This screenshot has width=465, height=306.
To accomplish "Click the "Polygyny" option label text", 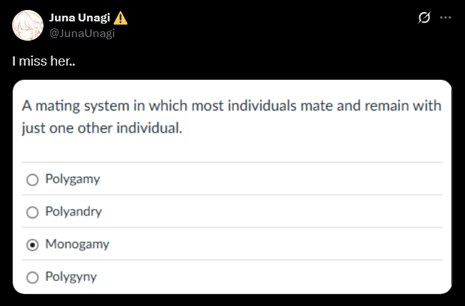I will 71,277.
